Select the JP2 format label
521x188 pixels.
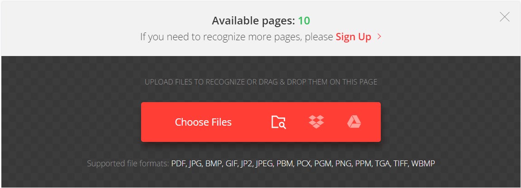tap(247, 164)
